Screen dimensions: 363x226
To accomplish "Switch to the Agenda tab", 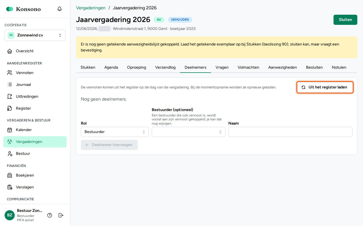I will [111, 68].
